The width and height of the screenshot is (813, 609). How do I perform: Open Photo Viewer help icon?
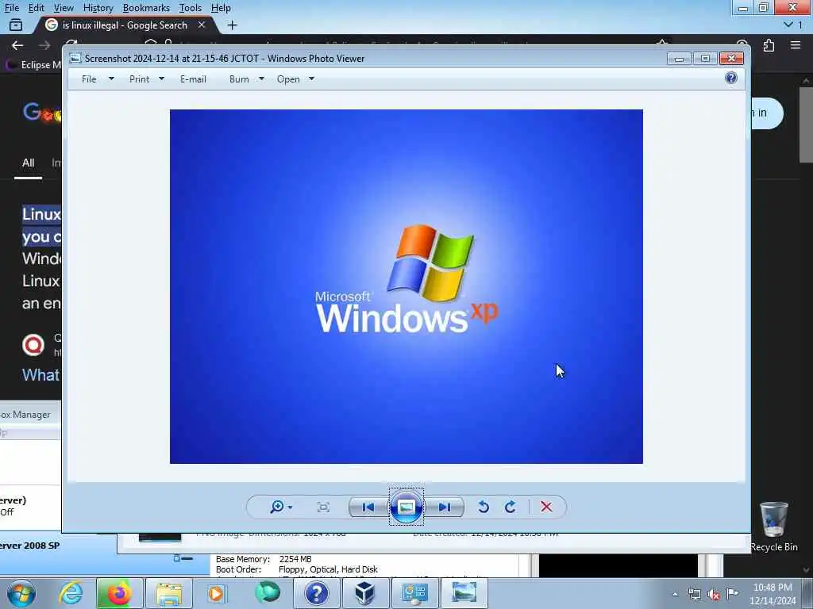pyautogui.click(x=731, y=79)
